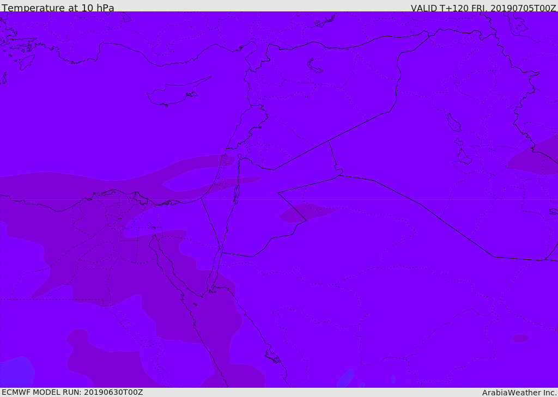Click the small light blue streak near bottom center
Image resolution: width=558 pixels, height=397 pixels.
click(x=345, y=378)
